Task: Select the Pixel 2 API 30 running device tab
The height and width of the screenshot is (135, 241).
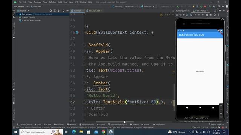Action: click(201, 11)
